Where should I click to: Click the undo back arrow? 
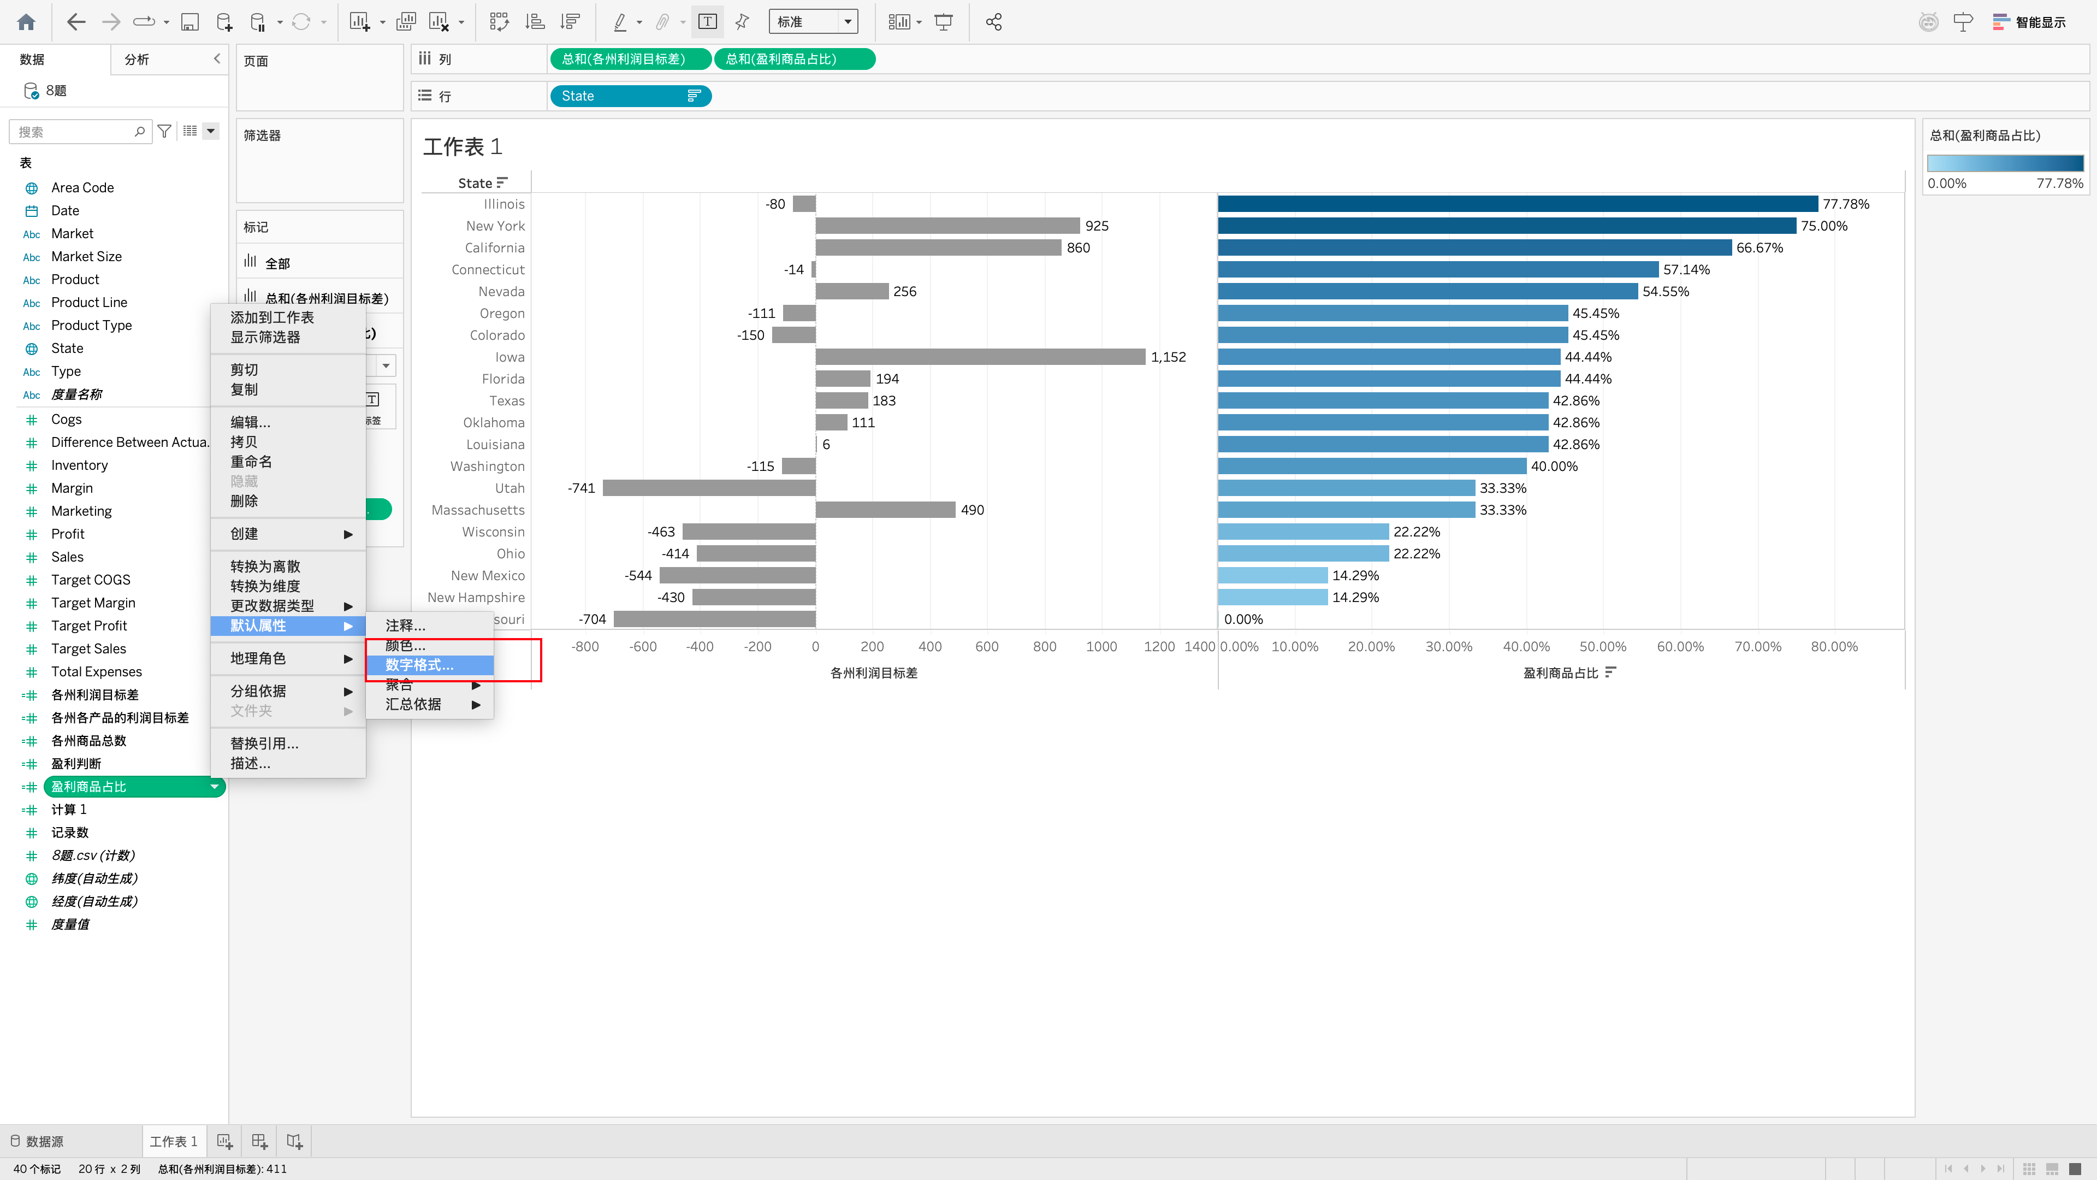coord(76,22)
